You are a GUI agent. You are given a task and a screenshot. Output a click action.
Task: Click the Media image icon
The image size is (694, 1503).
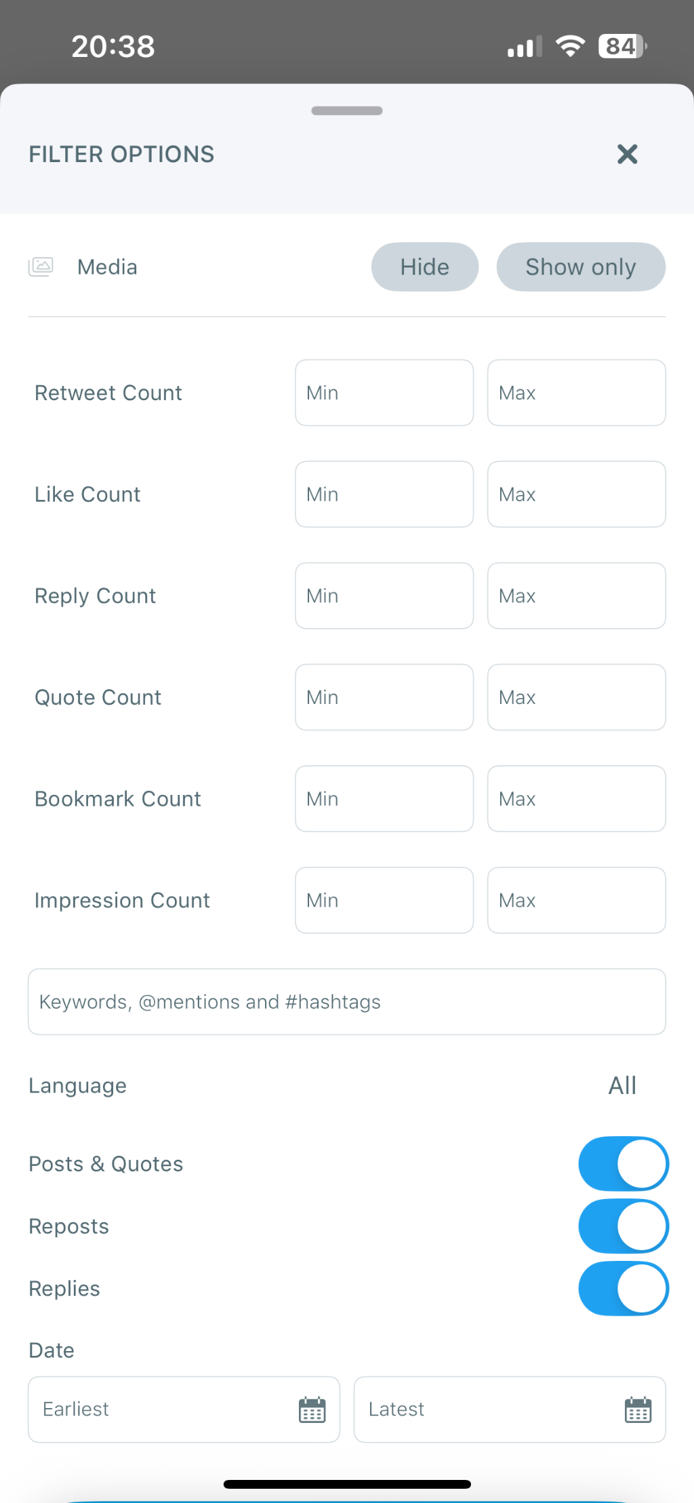coord(41,267)
